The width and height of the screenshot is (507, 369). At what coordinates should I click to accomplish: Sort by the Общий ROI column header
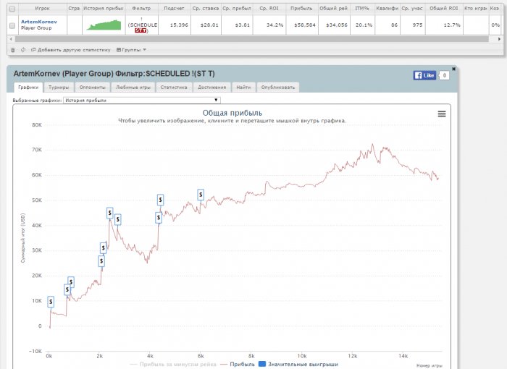tap(443, 9)
